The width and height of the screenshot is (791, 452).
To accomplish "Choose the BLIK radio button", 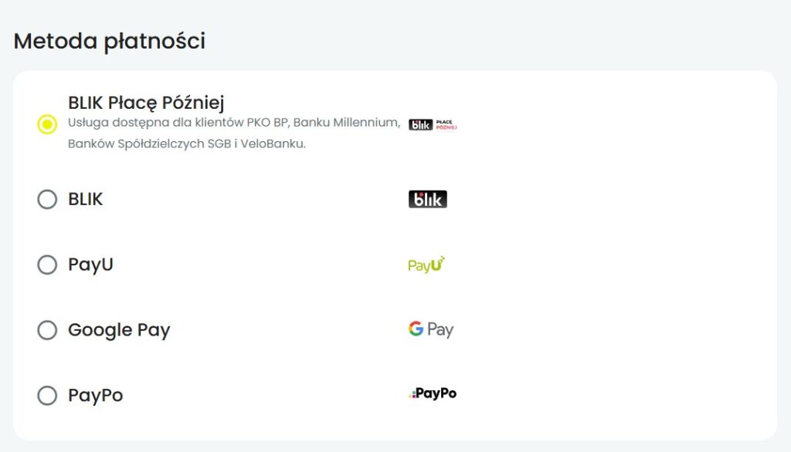I will coord(47,200).
